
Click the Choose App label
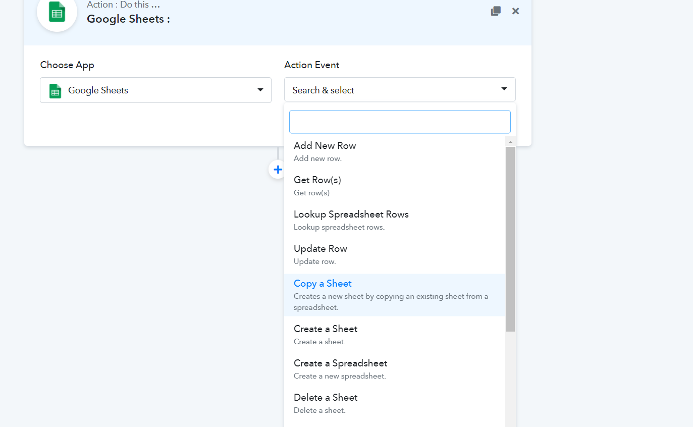(x=67, y=65)
